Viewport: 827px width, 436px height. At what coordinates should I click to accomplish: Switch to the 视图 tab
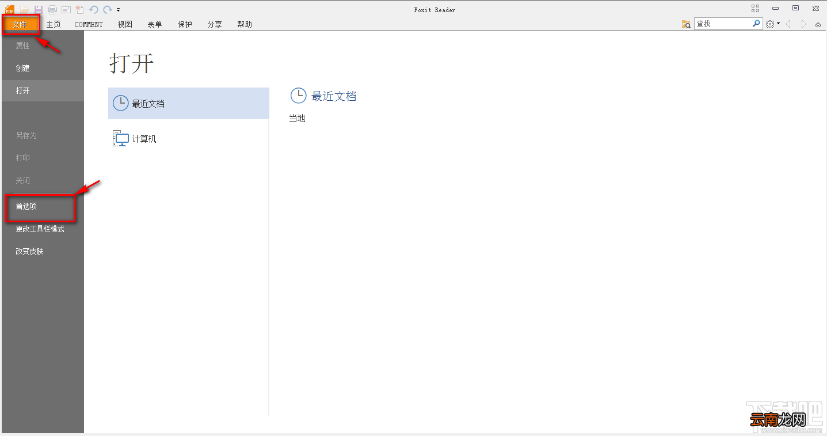point(125,24)
